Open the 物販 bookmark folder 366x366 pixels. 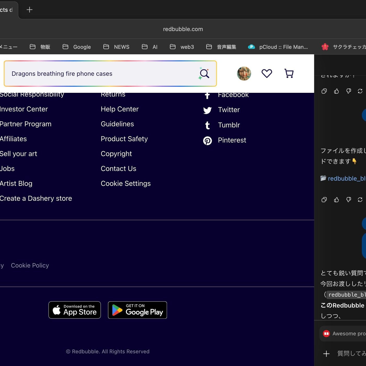40,47
